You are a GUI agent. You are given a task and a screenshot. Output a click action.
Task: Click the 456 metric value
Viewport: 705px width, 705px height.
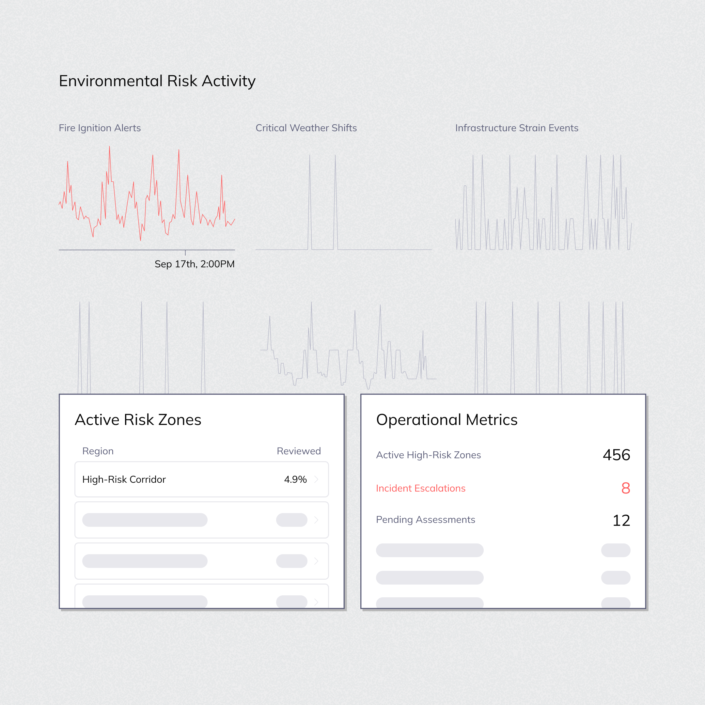click(x=616, y=455)
